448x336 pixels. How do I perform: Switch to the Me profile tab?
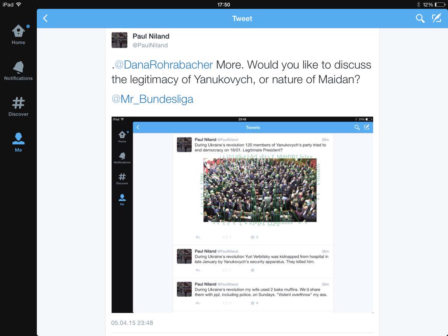click(x=18, y=142)
